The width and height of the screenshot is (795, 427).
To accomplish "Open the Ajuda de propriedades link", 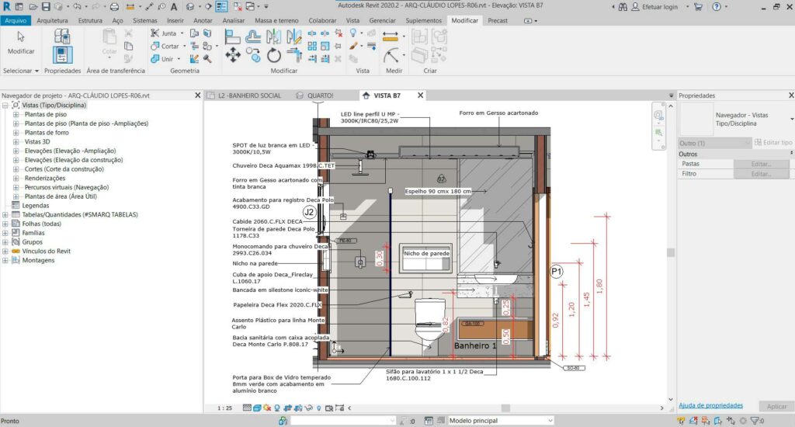I will pos(710,405).
